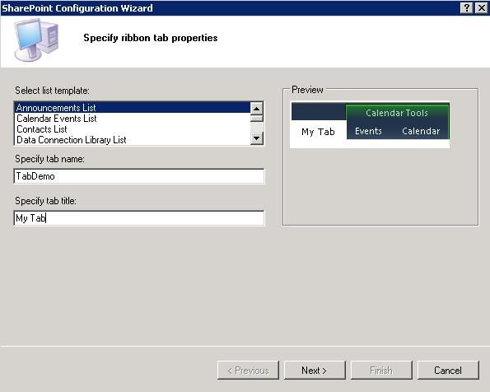Click the 'Select list template:' label
The height and width of the screenshot is (392, 490).
(52, 91)
